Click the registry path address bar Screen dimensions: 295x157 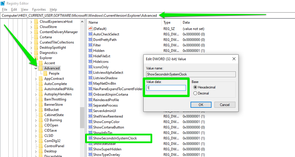(147, 16)
